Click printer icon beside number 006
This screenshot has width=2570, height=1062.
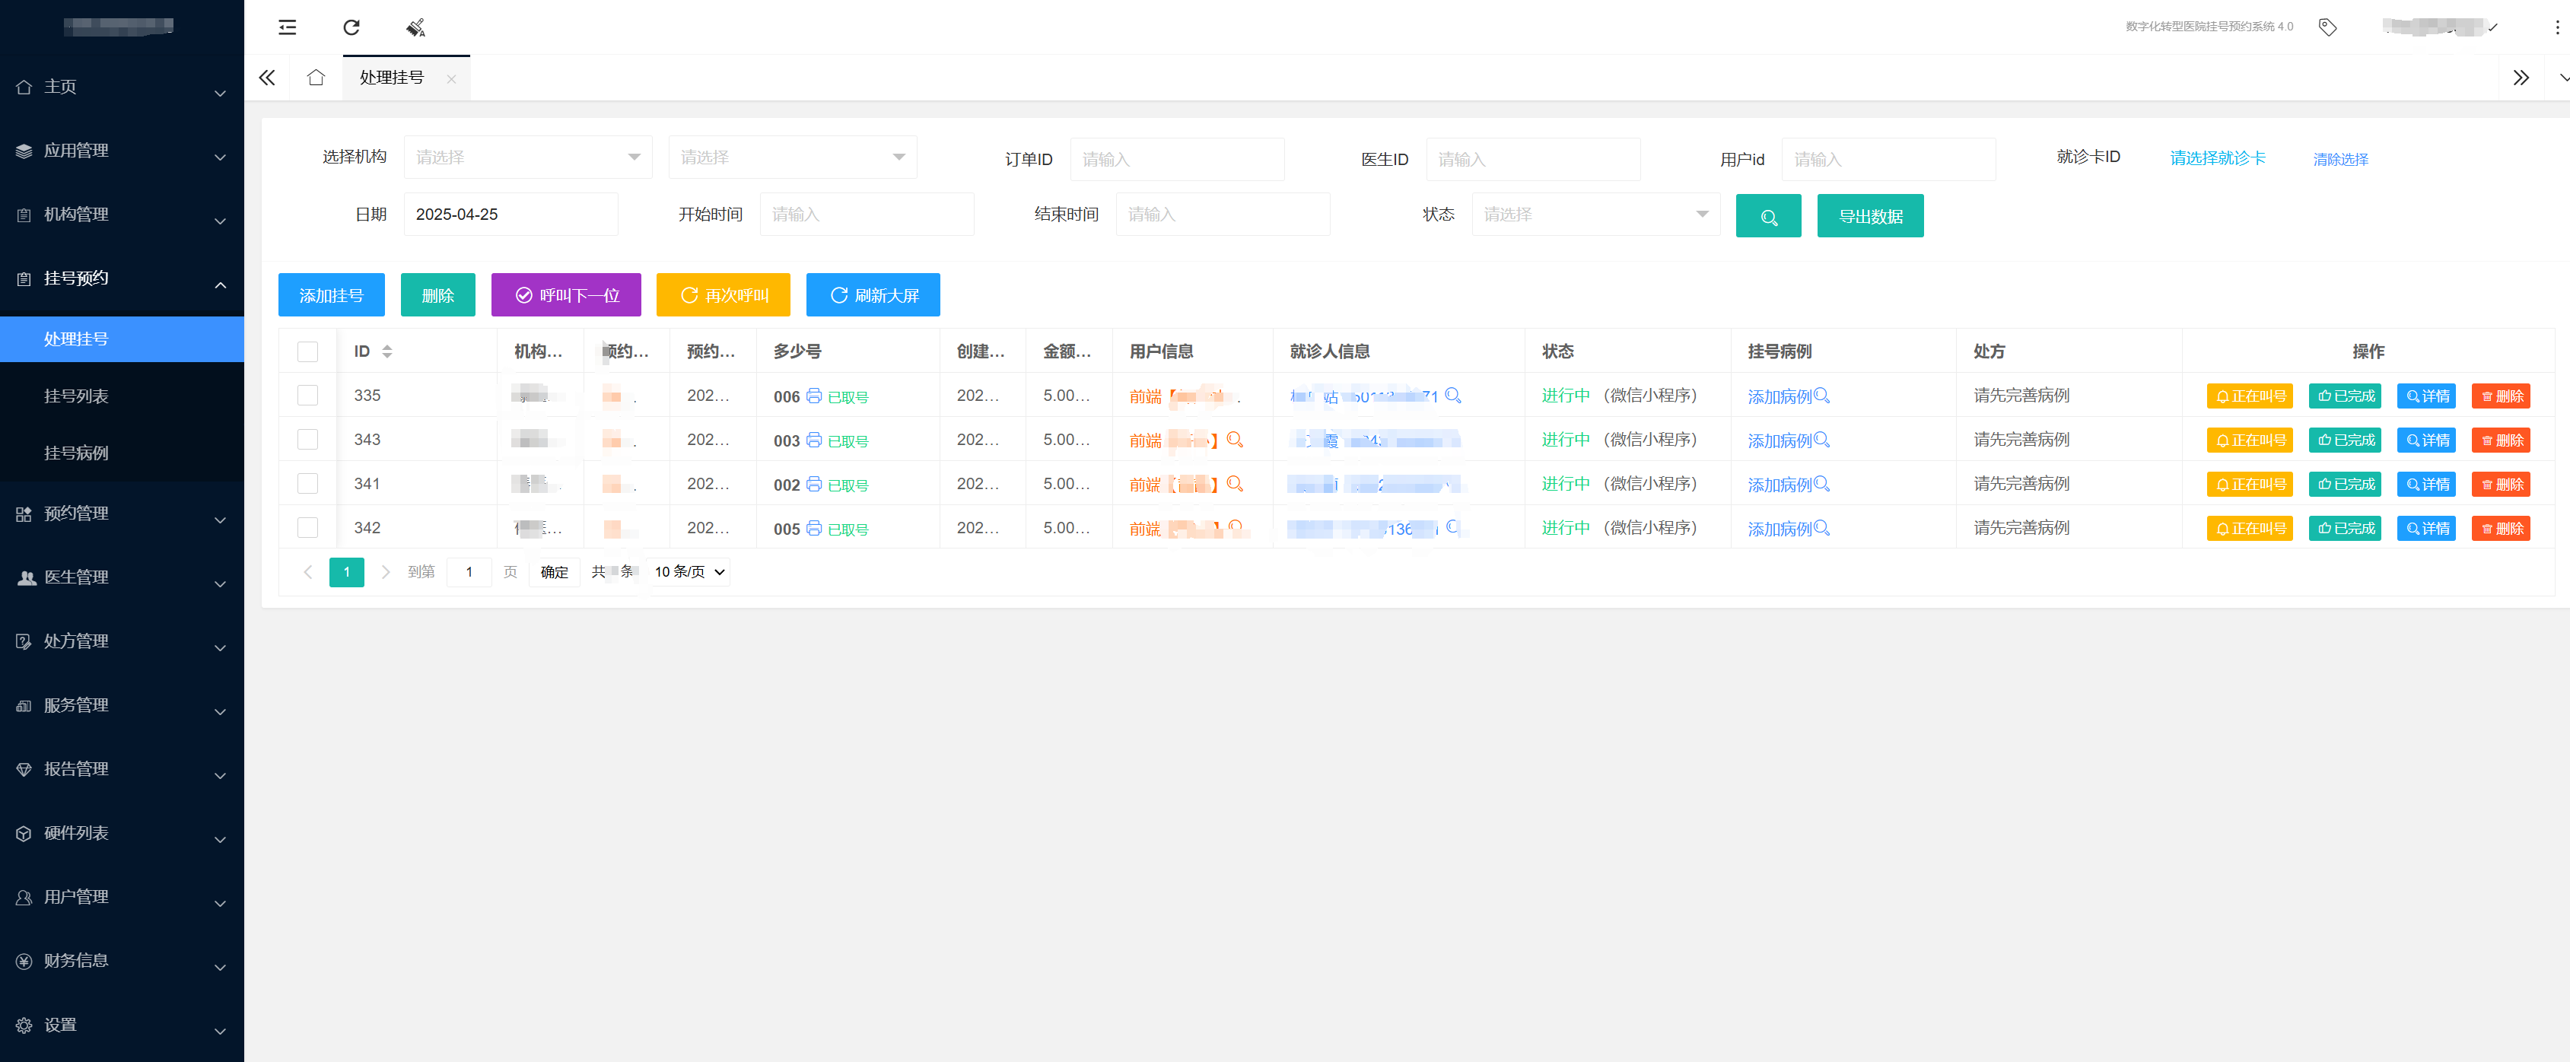pyautogui.click(x=814, y=396)
